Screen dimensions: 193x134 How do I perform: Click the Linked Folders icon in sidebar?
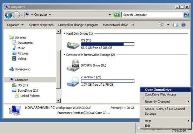click(17, 96)
